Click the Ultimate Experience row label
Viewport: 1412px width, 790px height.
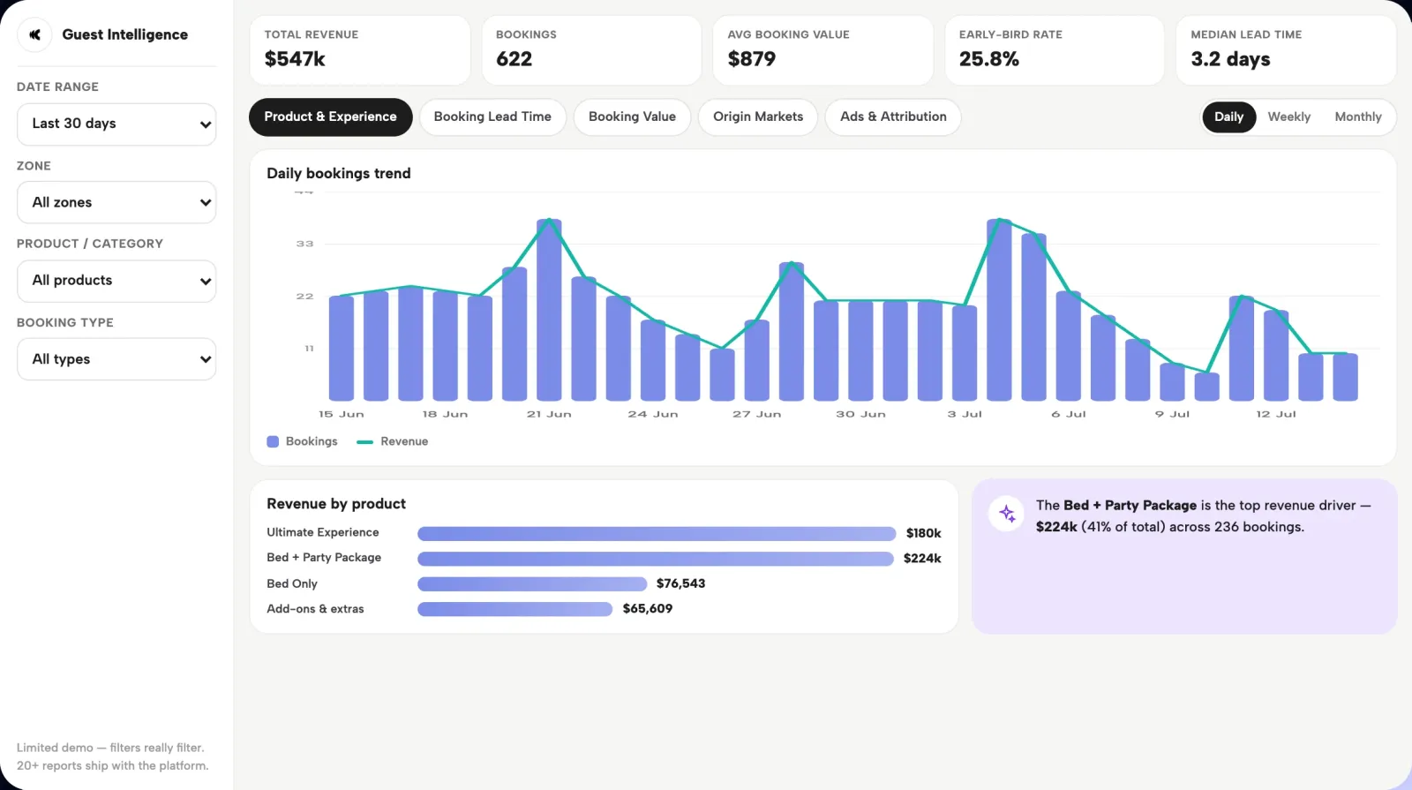[x=323, y=532]
